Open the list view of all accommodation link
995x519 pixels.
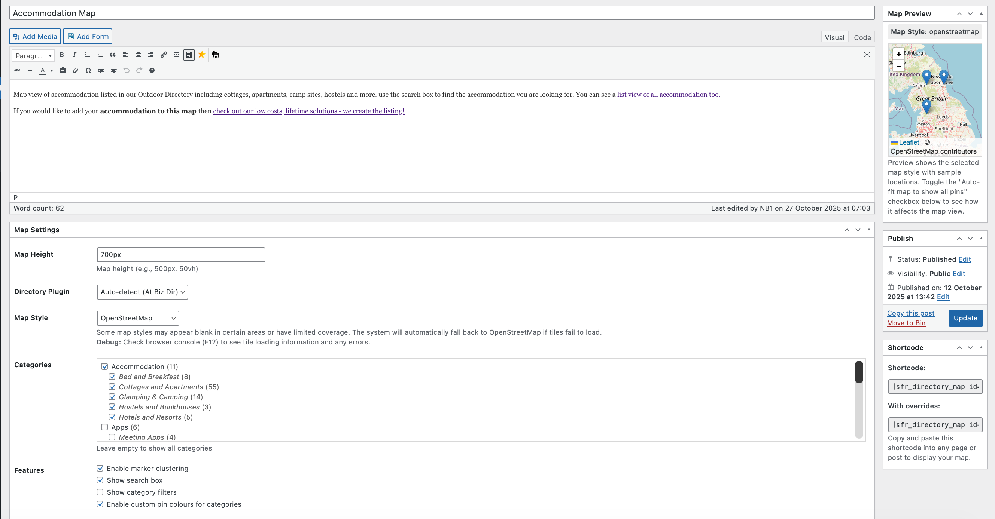(668, 95)
